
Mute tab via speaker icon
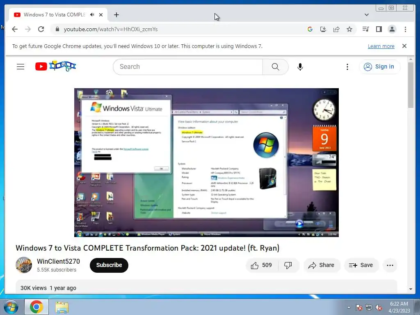[x=92, y=15]
